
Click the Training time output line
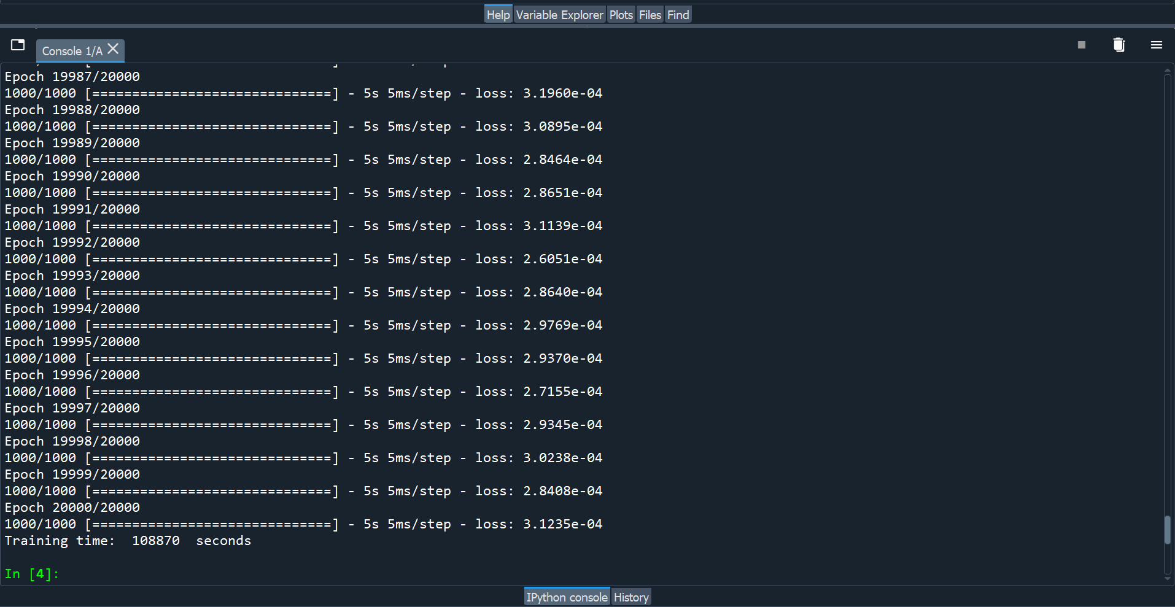coord(128,541)
